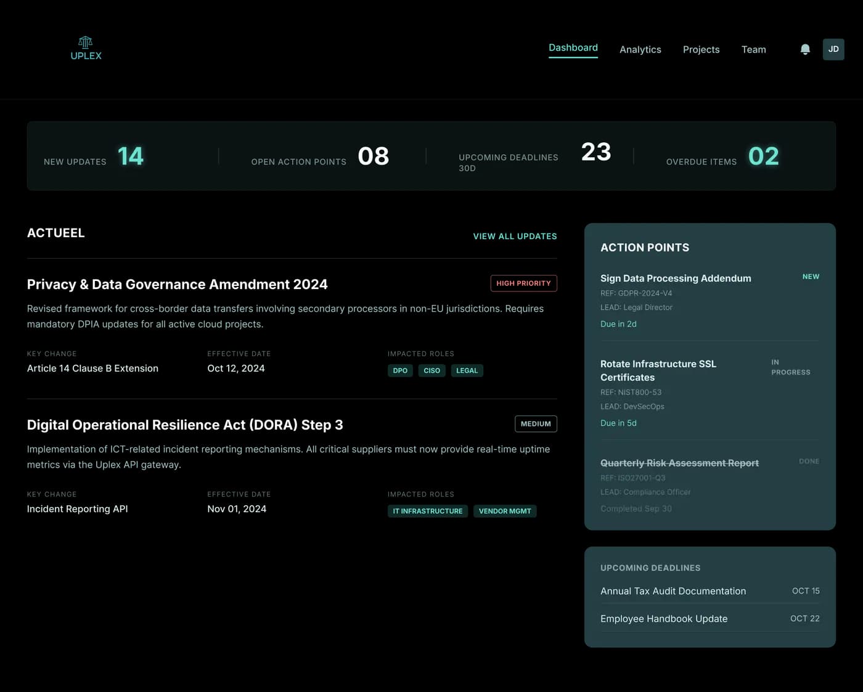Viewport: 863px width, 692px height.
Task: Click Completed Sep 30 text
Action: (x=636, y=508)
